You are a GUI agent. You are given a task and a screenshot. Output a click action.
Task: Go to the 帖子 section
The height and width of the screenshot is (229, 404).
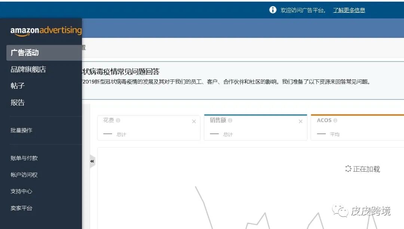pyautogui.click(x=17, y=85)
